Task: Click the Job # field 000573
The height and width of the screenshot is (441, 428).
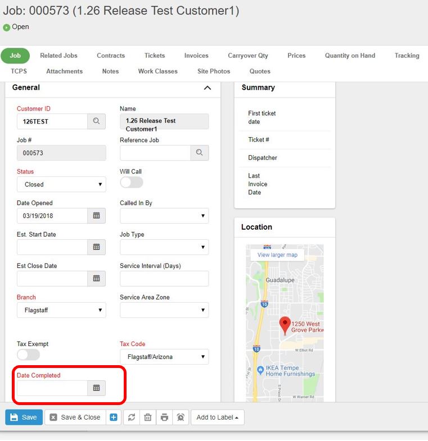Action: (61, 153)
